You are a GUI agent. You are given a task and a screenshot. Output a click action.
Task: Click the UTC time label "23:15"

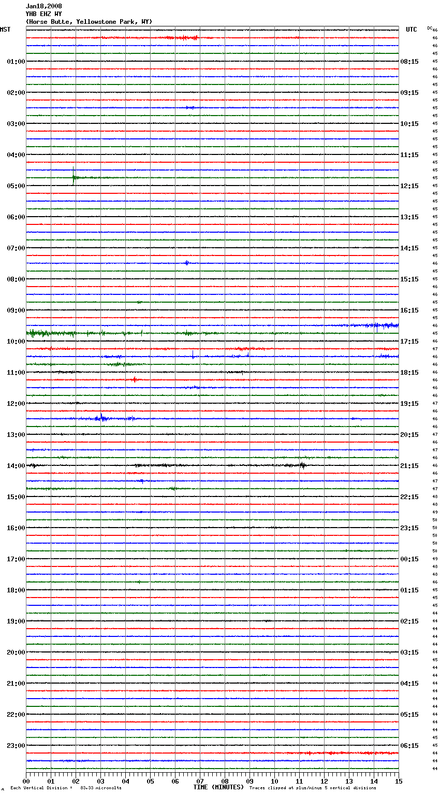click(409, 528)
